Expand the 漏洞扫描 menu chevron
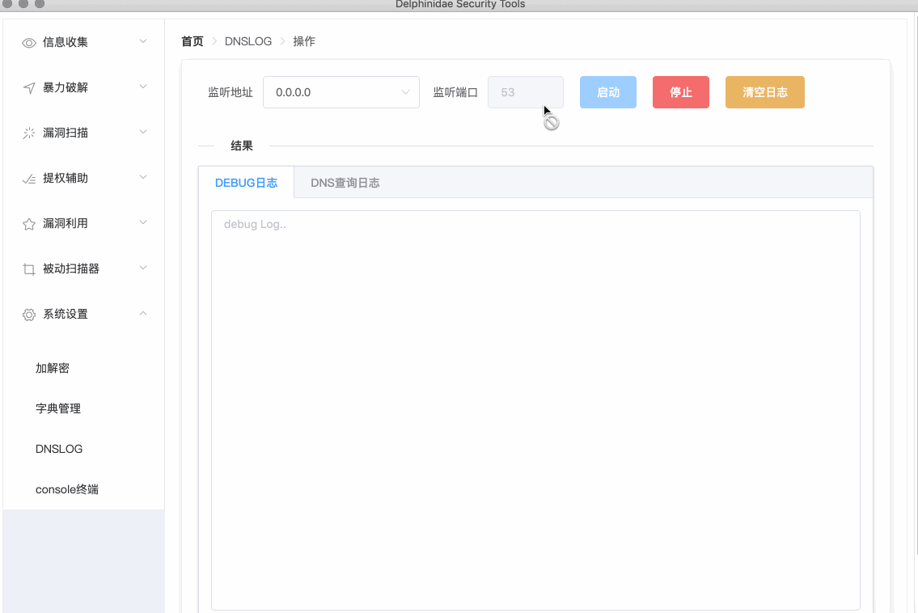 coord(143,132)
